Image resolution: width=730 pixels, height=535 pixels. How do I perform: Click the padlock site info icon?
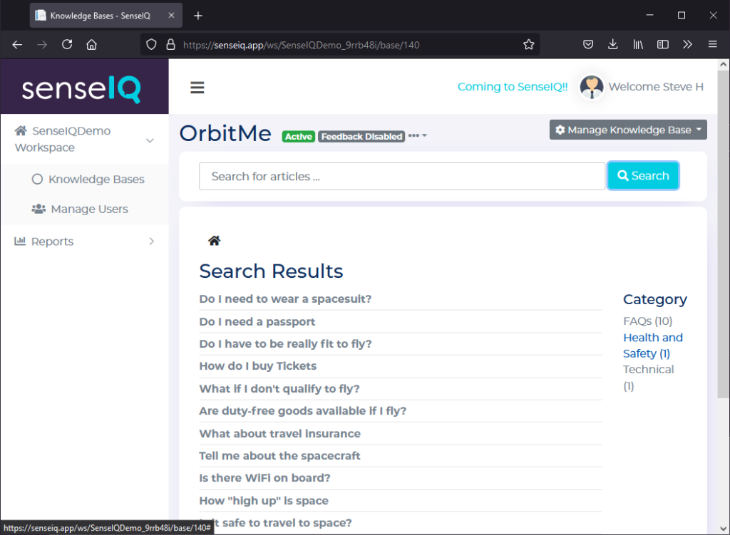tap(171, 45)
